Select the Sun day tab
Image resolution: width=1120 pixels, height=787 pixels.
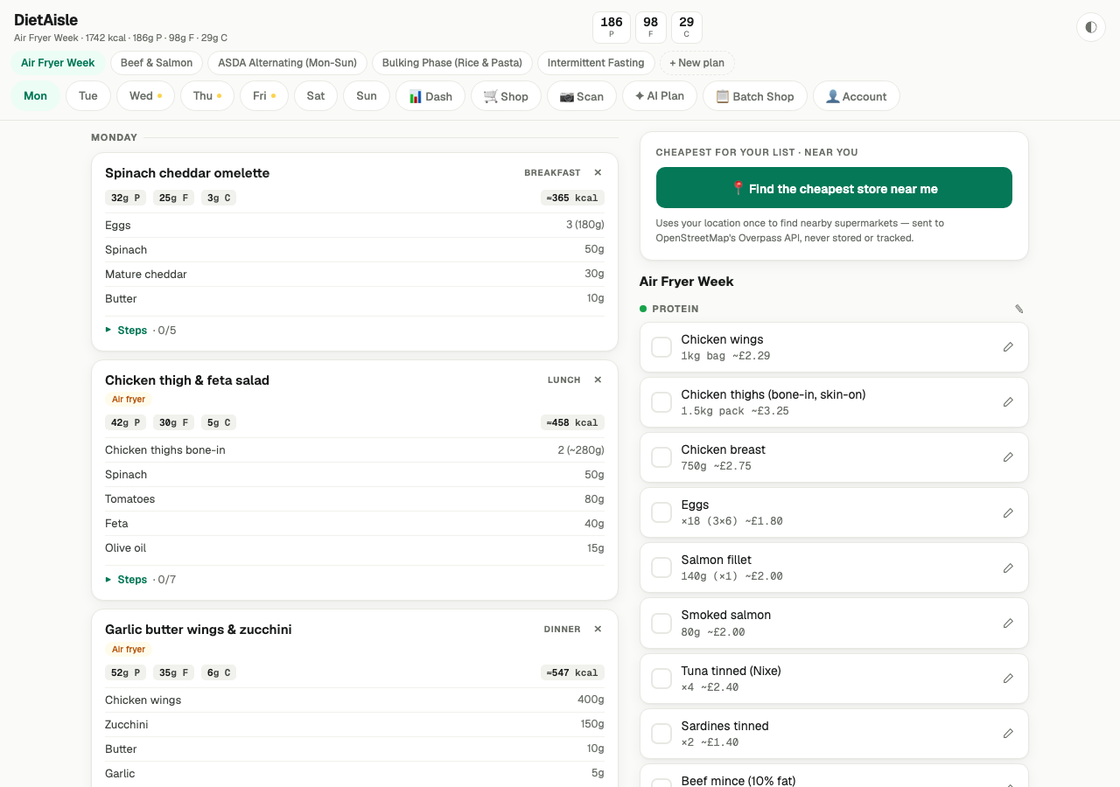coord(367,96)
